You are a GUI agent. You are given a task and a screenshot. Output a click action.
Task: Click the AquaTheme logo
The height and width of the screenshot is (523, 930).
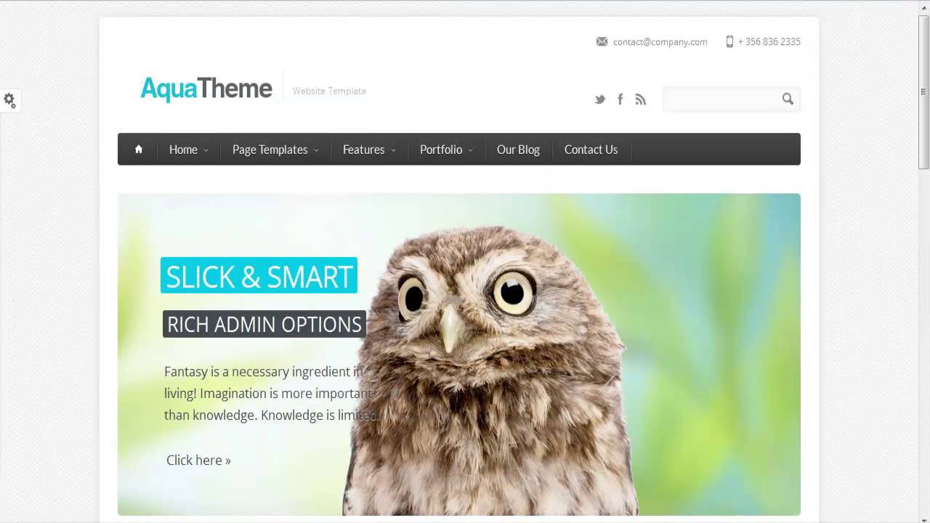[206, 89]
